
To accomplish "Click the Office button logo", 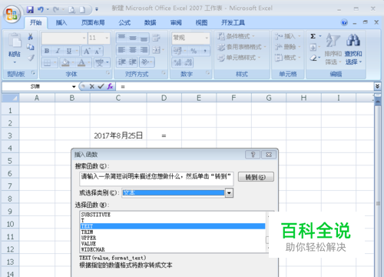I will [x=12, y=14].
